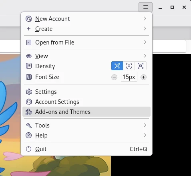191x176 pixels.
Task: Click the power icon beside Quit
Action: click(x=28, y=149)
